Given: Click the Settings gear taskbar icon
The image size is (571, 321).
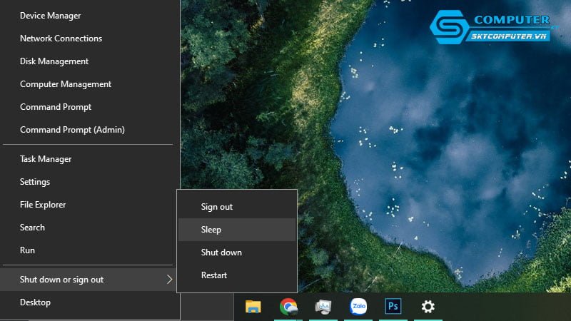Looking at the screenshot, I should click(x=428, y=307).
